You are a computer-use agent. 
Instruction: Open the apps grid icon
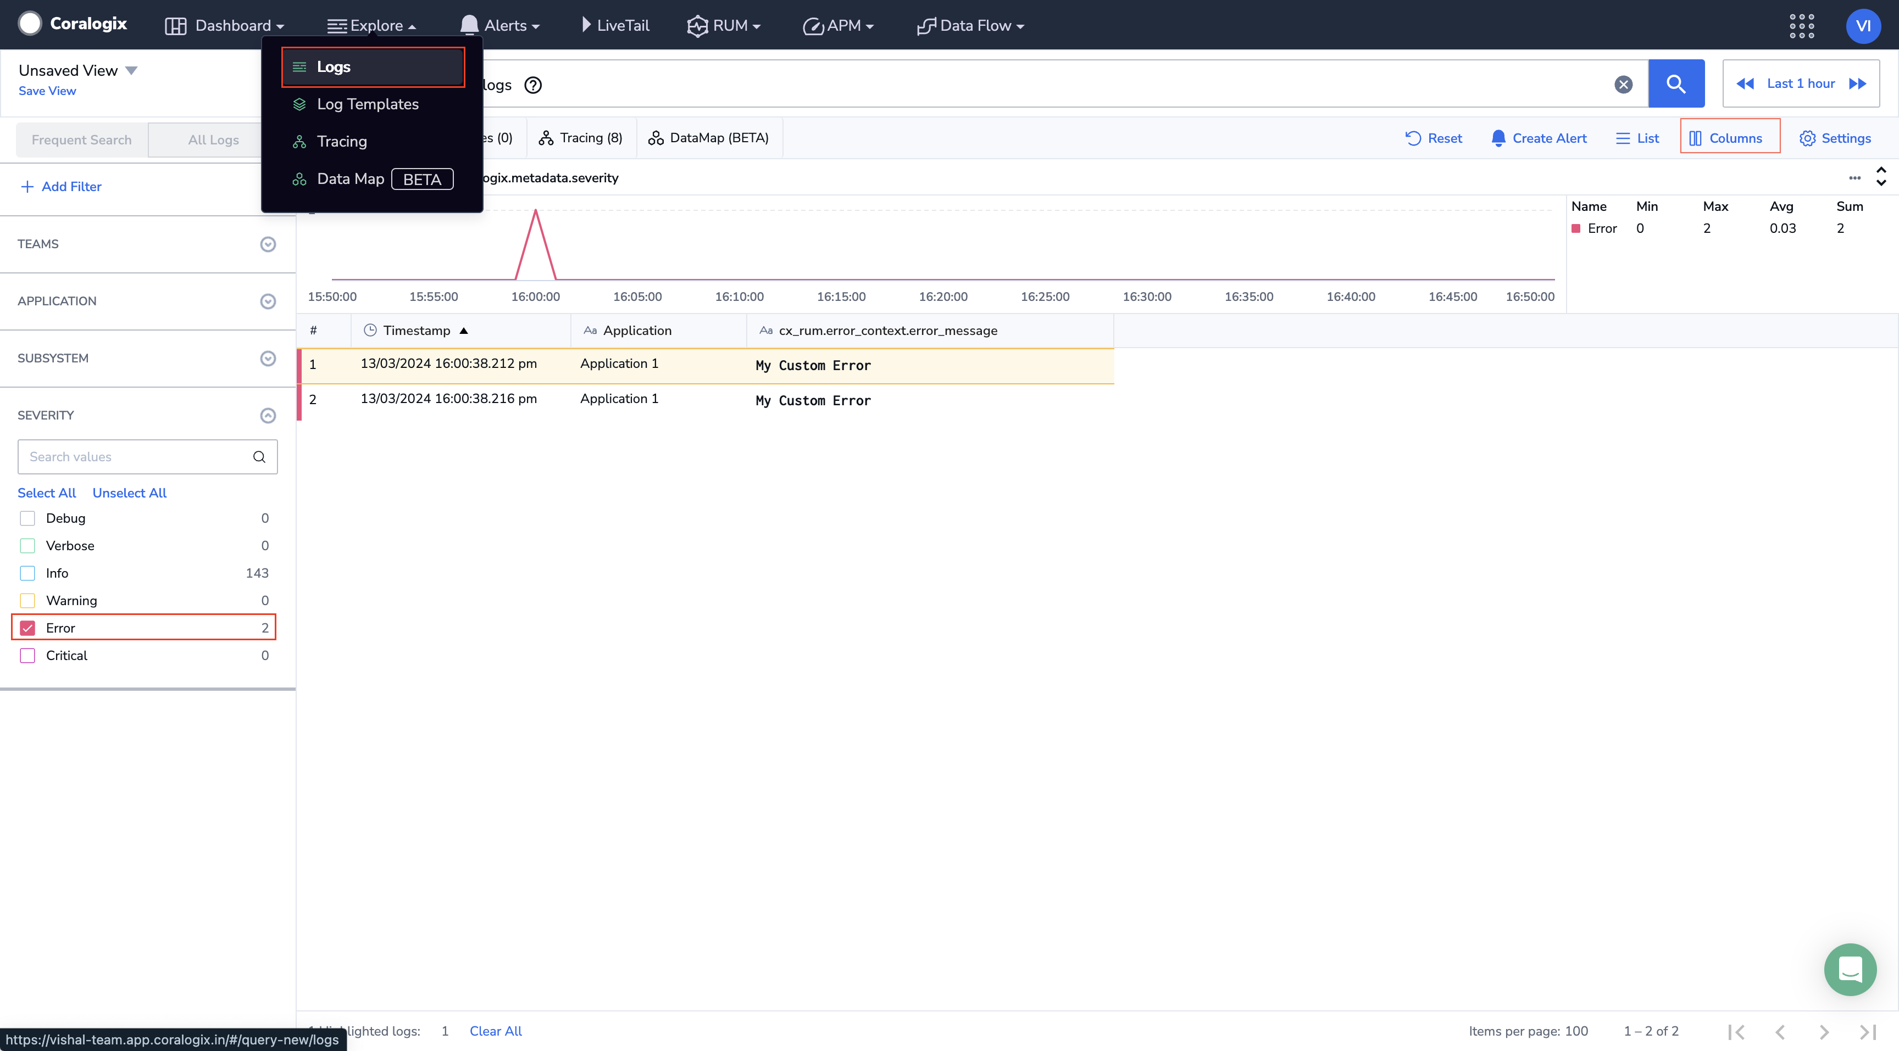click(1801, 26)
